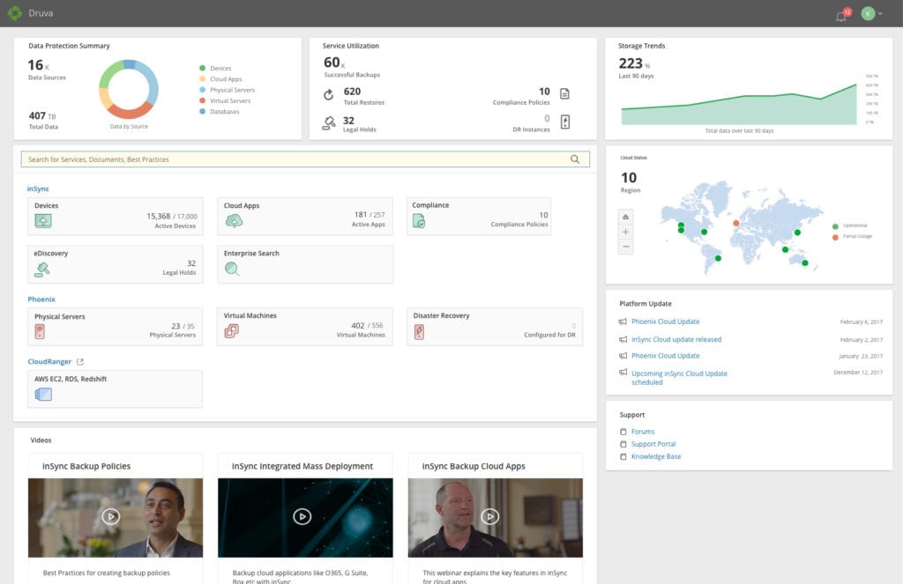
Task: Reset map with the home button
Action: 625,217
